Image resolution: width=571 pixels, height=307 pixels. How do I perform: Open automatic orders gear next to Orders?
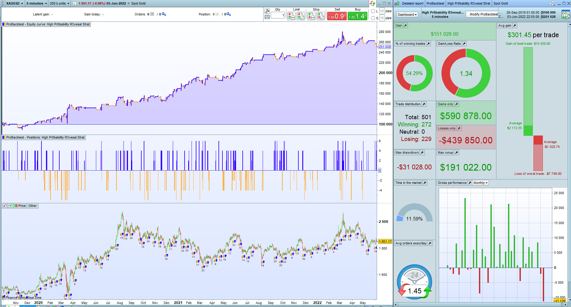[164, 14]
